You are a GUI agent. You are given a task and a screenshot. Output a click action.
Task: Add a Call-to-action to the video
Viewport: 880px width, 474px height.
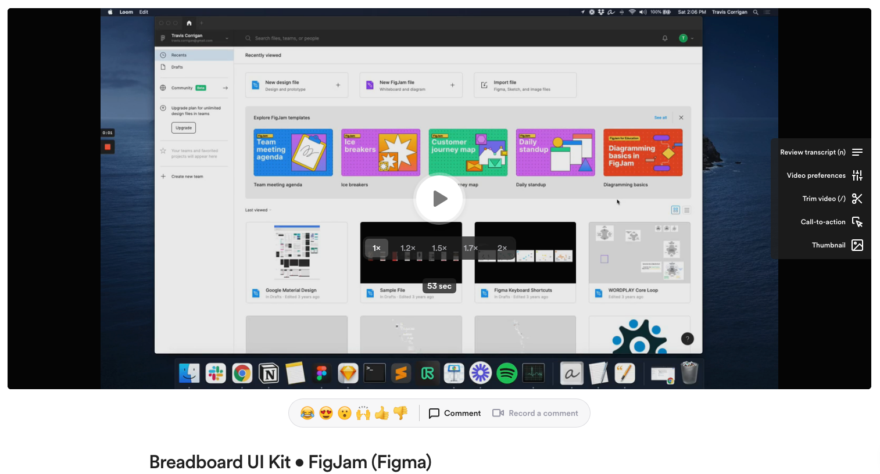coord(831,222)
